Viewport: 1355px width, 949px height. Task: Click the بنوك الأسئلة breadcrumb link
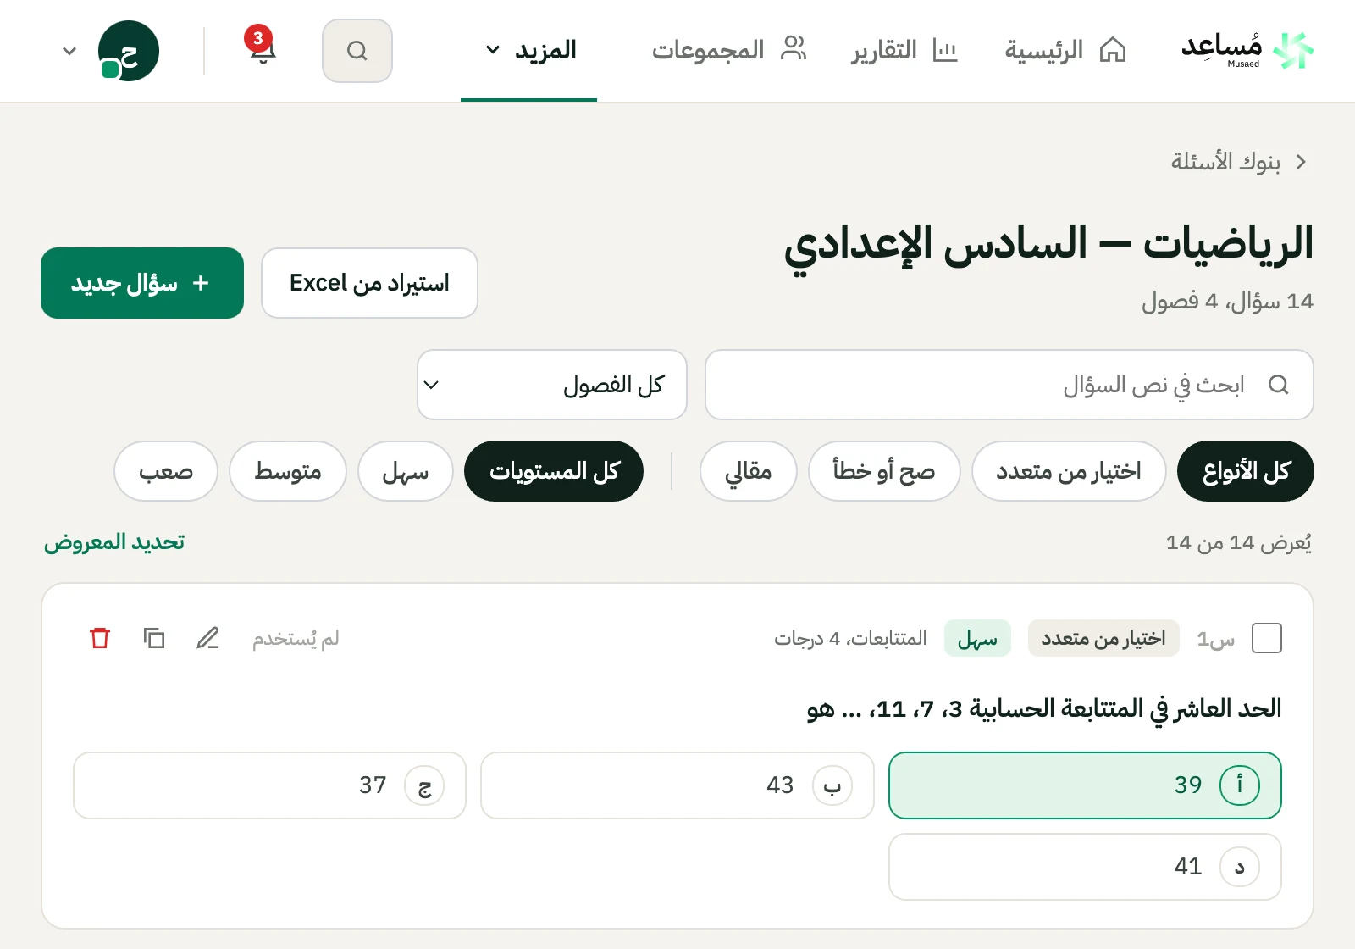tap(1225, 162)
